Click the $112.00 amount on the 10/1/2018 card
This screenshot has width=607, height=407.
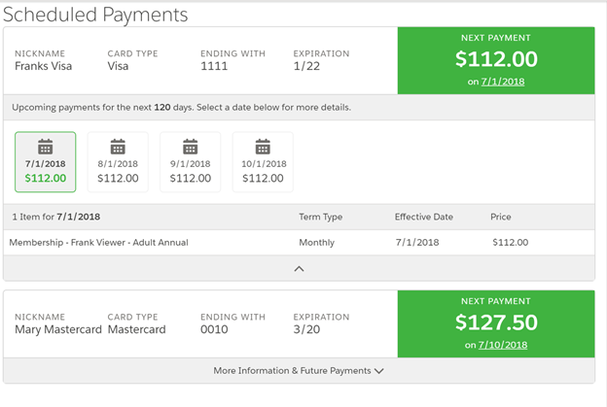[263, 179]
